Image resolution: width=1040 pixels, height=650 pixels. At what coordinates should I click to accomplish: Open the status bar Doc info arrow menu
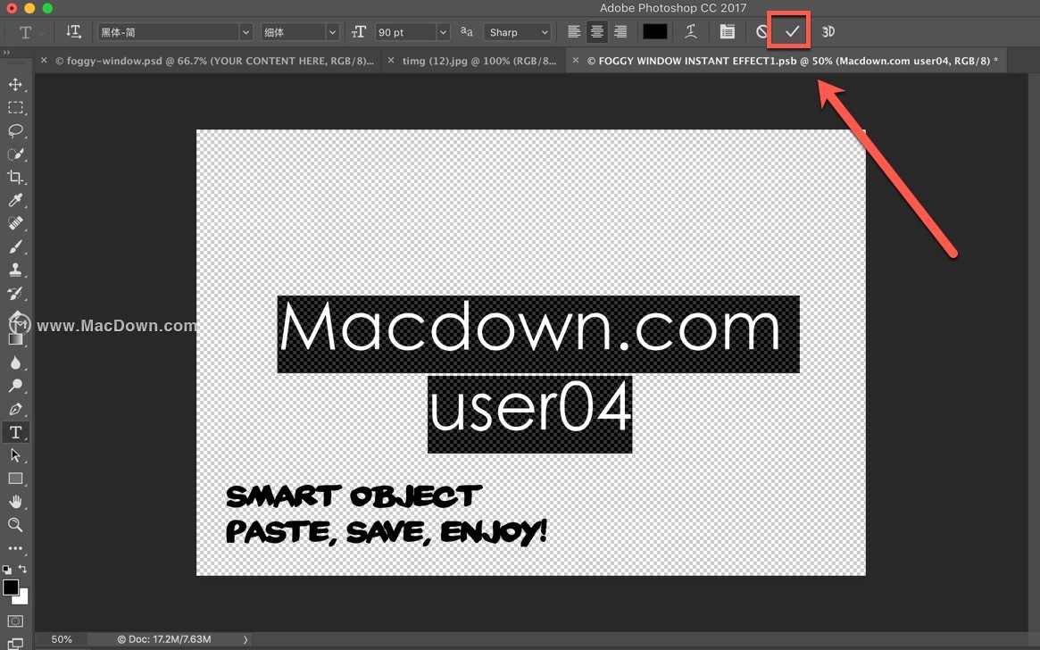(x=245, y=639)
